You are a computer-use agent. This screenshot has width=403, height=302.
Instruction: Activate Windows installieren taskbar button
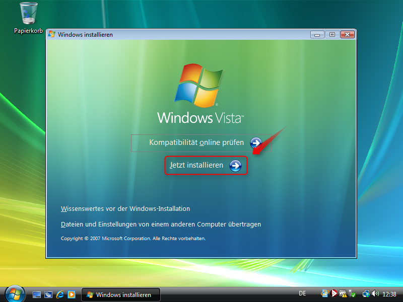coord(121,294)
